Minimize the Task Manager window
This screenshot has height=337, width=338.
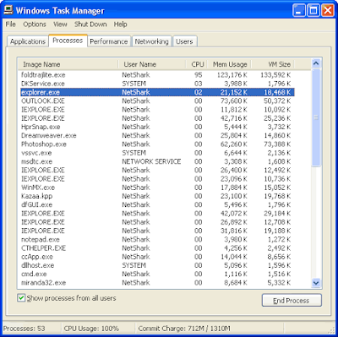coord(299,11)
